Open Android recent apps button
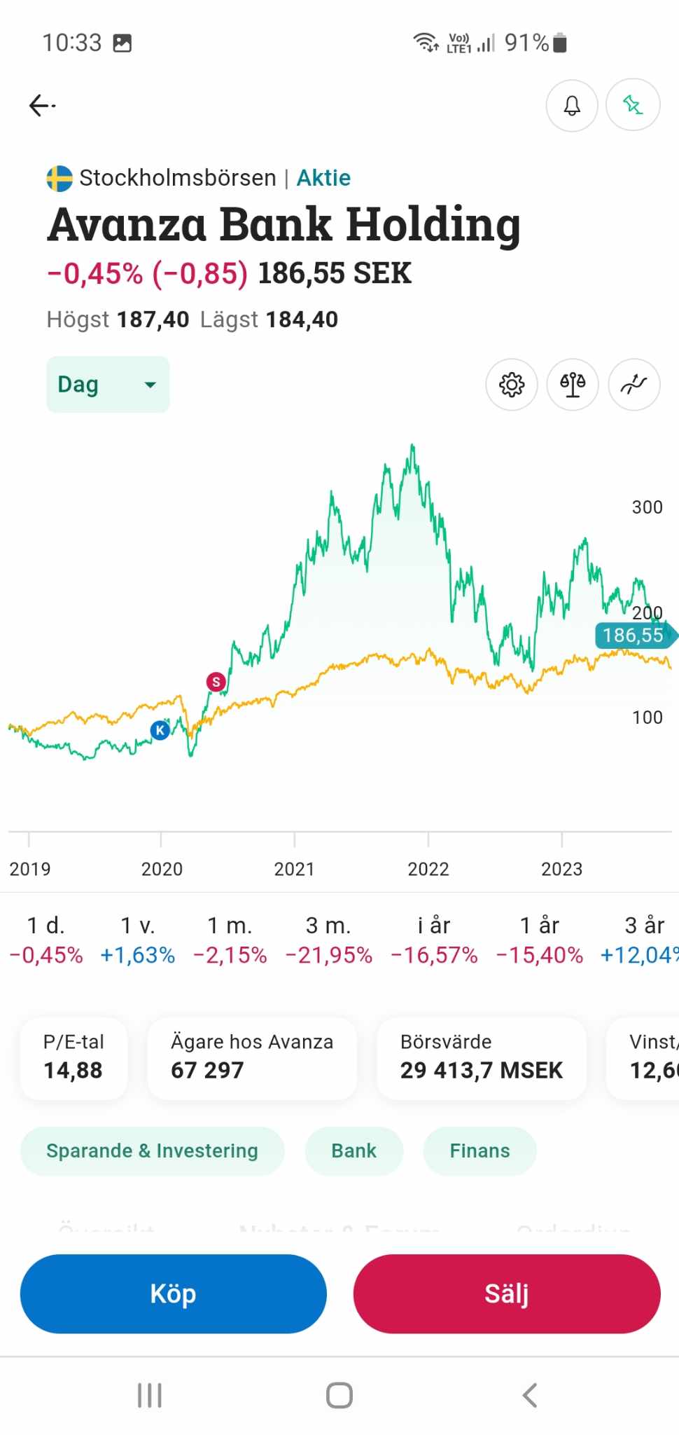The image size is (679, 1435). 150,1395
